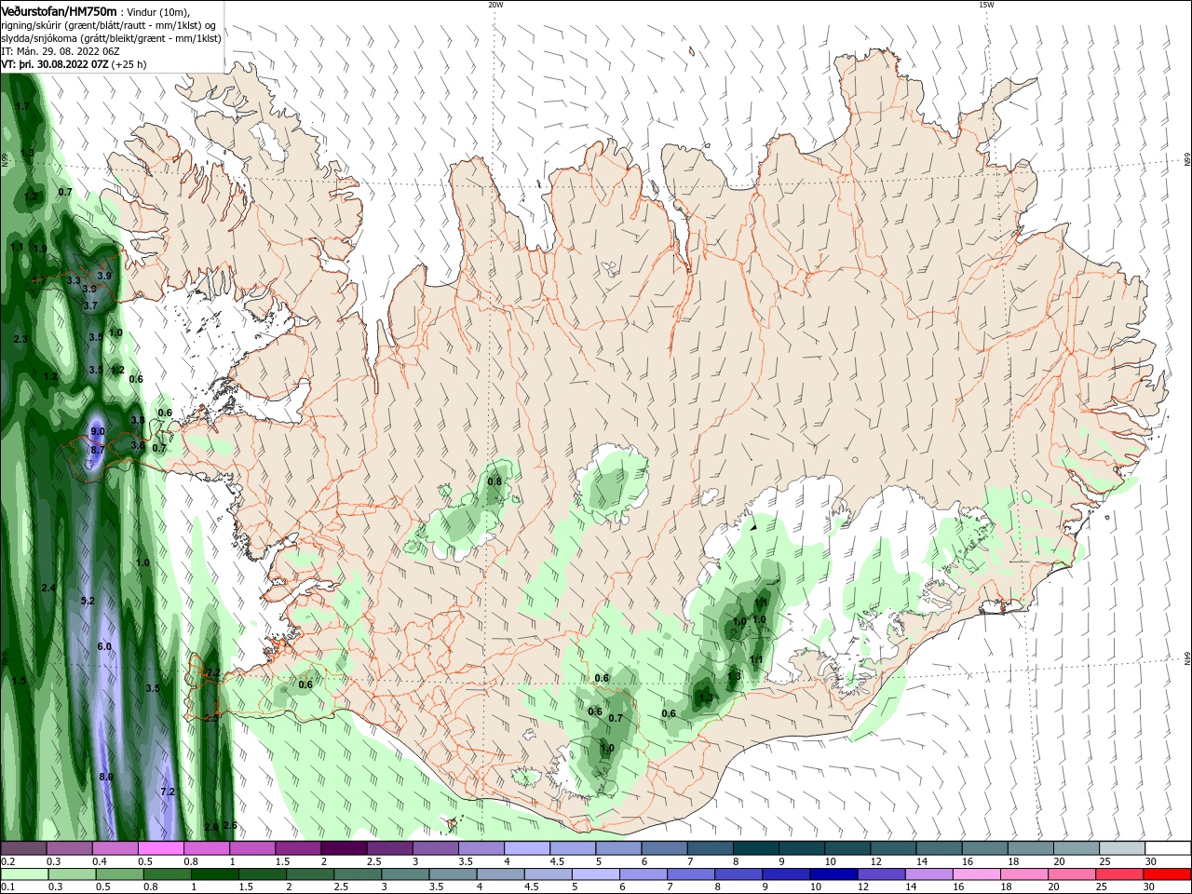Click the 'rigning/skúrir' legend description line
Viewport: 1192px width, 894px height.
pyautogui.click(x=108, y=25)
